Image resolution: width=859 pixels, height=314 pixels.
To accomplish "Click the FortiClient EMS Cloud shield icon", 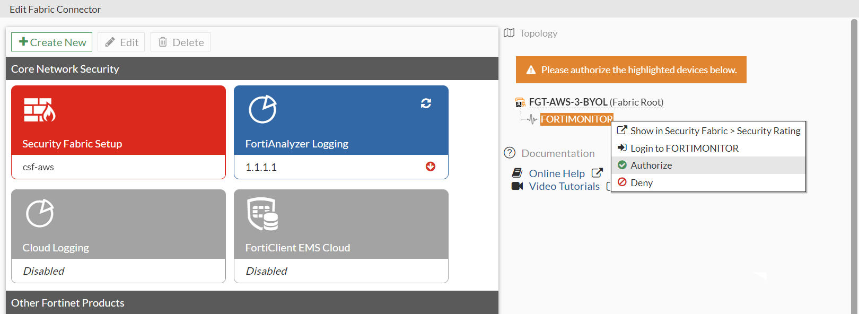I will coord(262,214).
